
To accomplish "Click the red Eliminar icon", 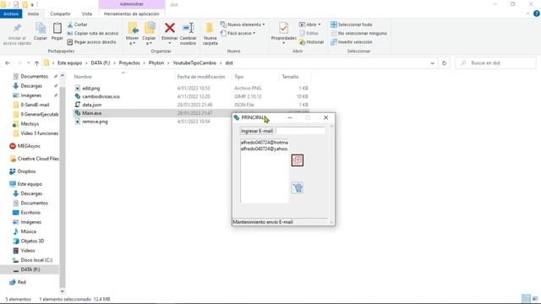I will pyautogui.click(x=169, y=28).
